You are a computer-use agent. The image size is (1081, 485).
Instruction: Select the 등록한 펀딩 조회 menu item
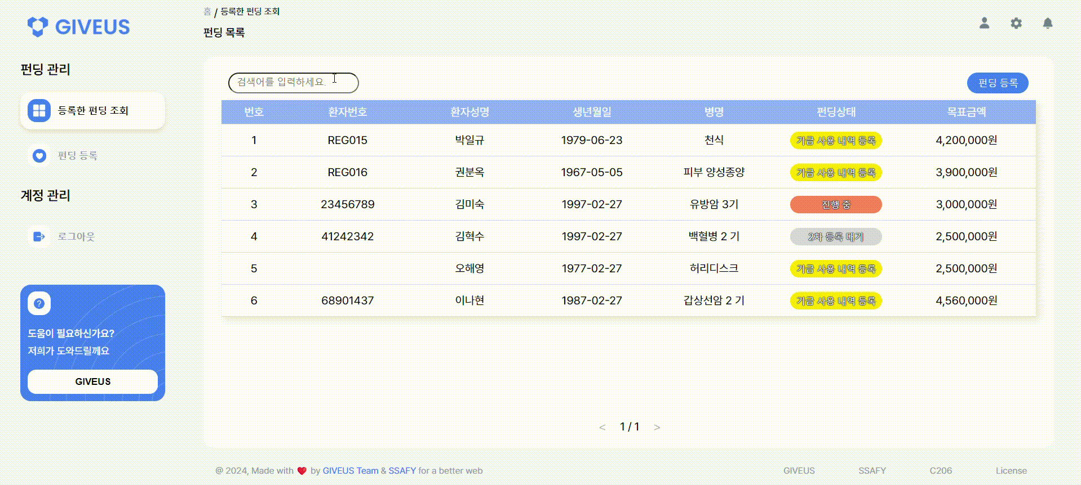[92, 111]
